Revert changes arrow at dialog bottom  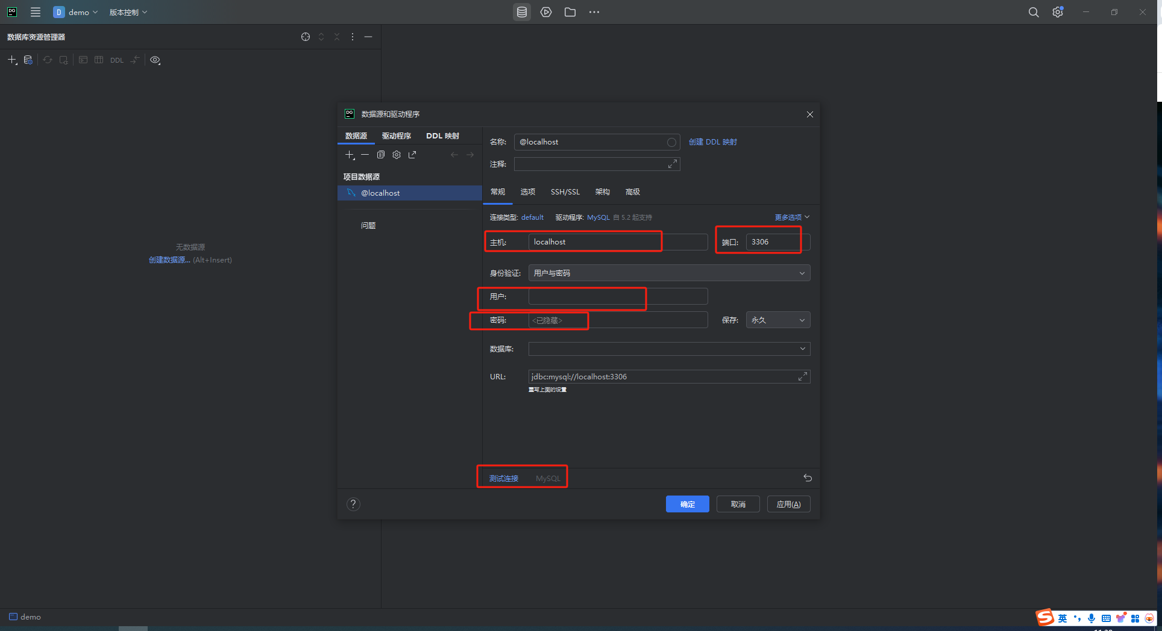[x=808, y=478]
